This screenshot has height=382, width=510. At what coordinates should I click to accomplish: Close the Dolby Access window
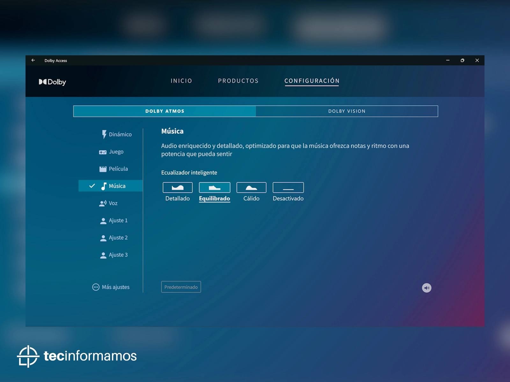pos(477,60)
